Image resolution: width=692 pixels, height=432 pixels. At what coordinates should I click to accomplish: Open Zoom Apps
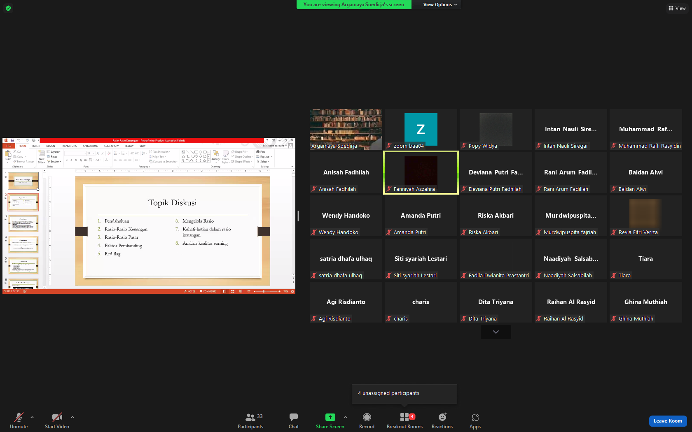[475, 420]
